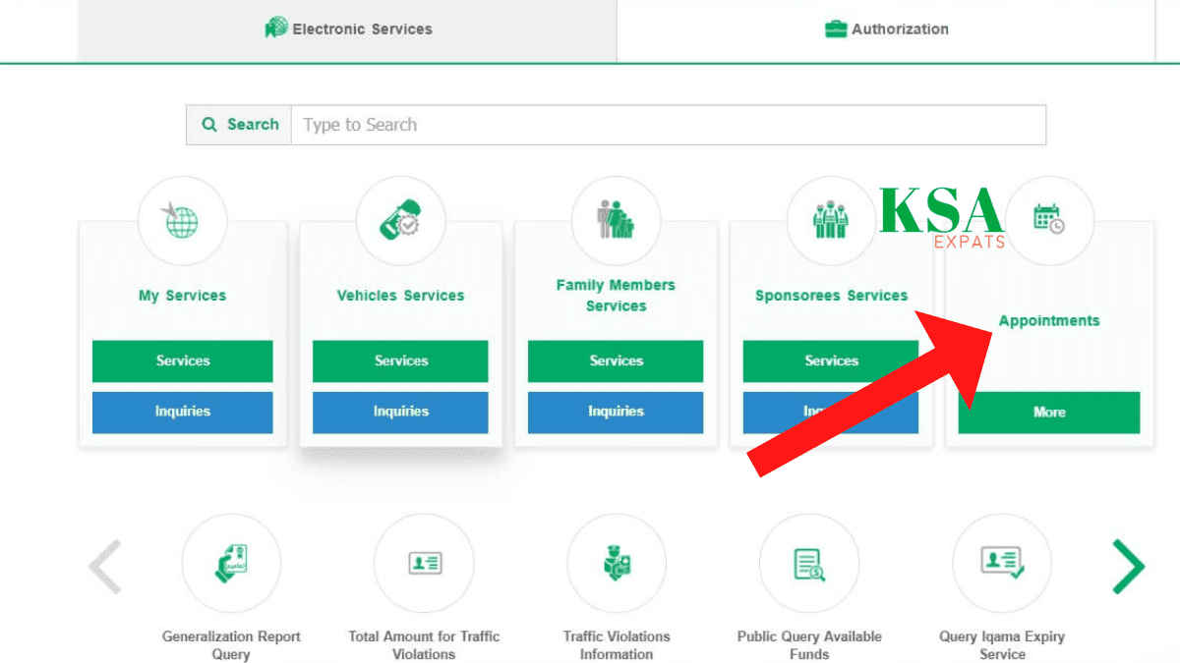Viewport: 1180px width, 663px height.
Task: Click the Sponsorees Services heading
Action: pos(831,296)
